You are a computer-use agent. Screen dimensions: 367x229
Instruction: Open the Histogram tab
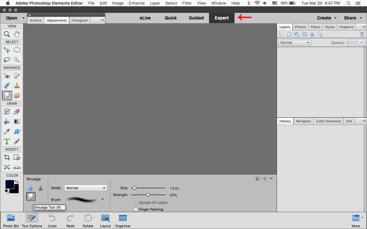pos(80,20)
